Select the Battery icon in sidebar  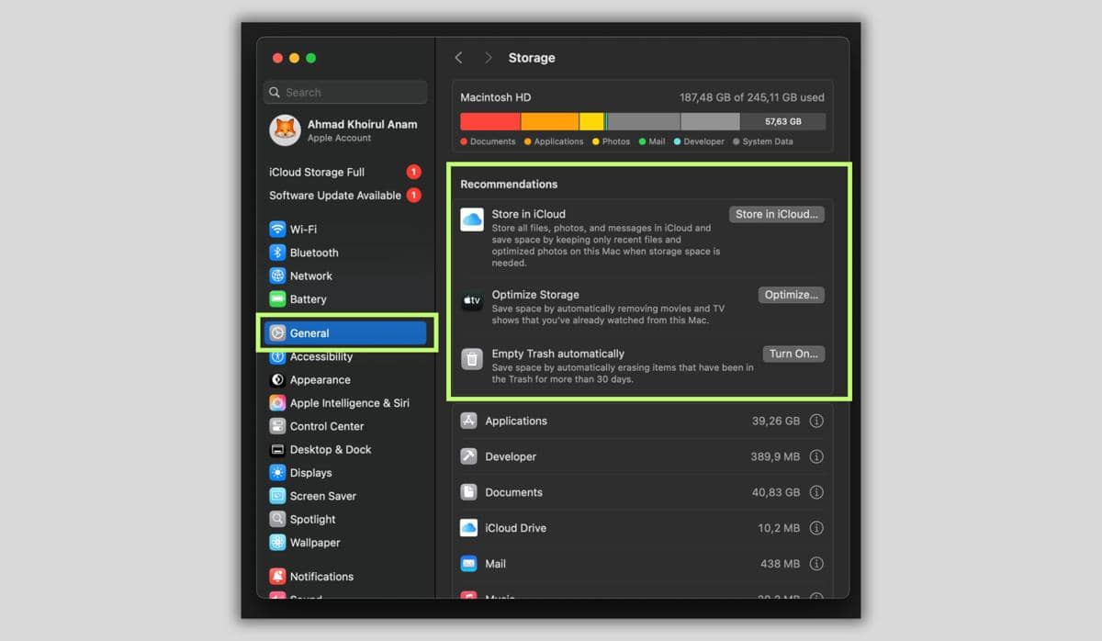pyautogui.click(x=277, y=299)
